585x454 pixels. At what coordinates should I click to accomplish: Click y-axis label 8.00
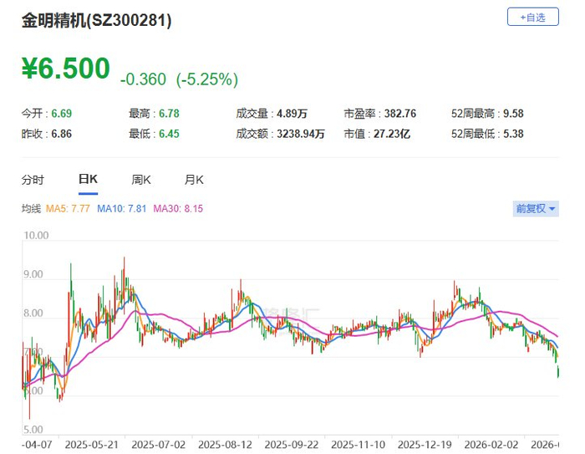pos(33,314)
